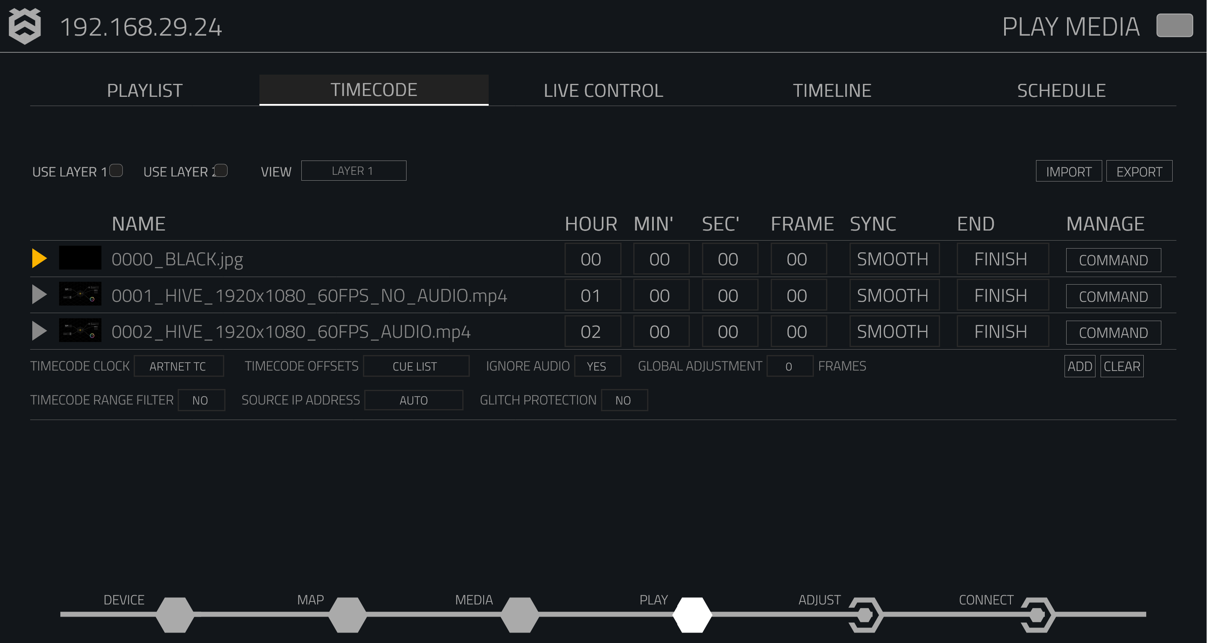This screenshot has width=1207, height=643.
Task: Click COMMAND button for 0002_HIVE audio video
Action: 1112,332
